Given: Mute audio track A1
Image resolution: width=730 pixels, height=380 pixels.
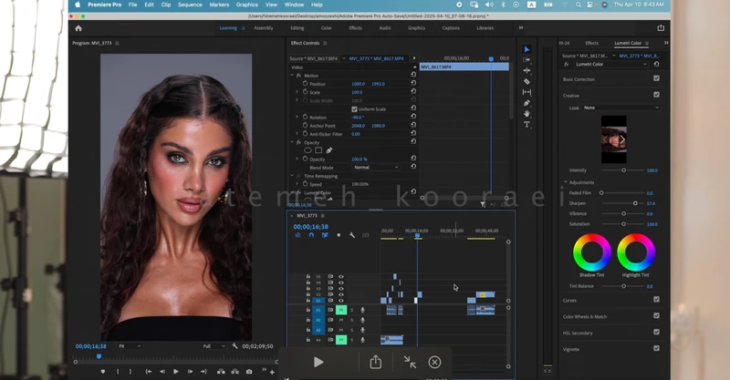Looking at the screenshot, I should coord(341,310).
